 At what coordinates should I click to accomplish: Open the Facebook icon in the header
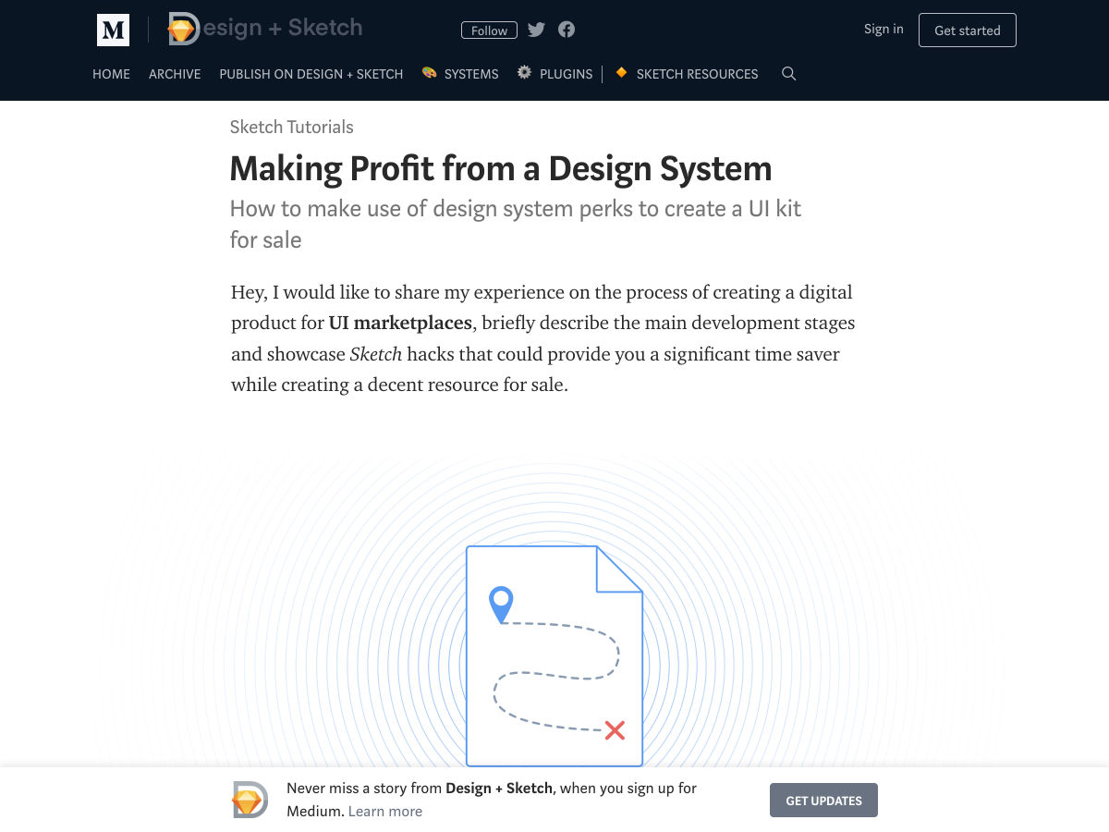[x=567, y=30]
